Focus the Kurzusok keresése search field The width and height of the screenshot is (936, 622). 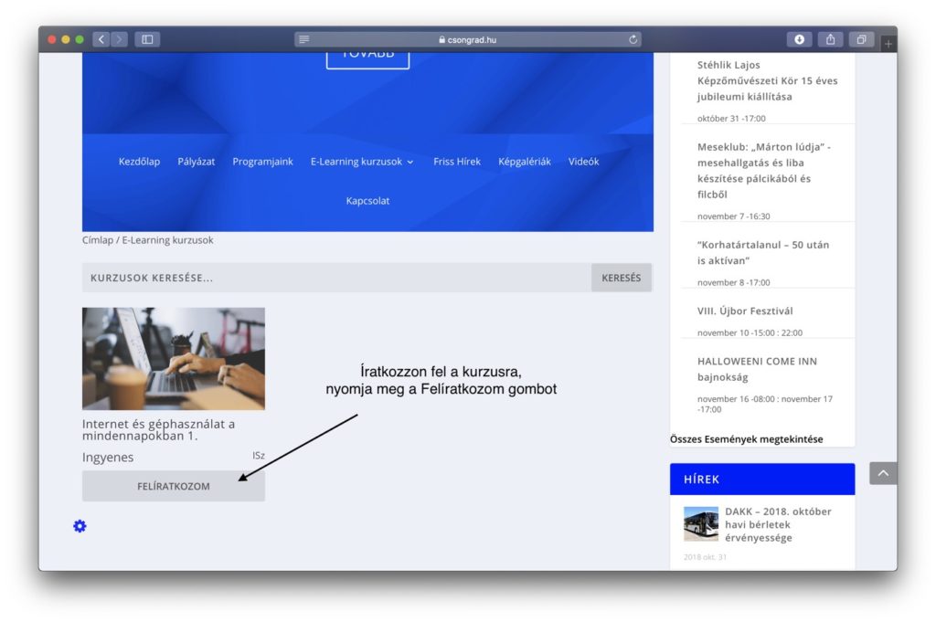(x=336, y=278)
